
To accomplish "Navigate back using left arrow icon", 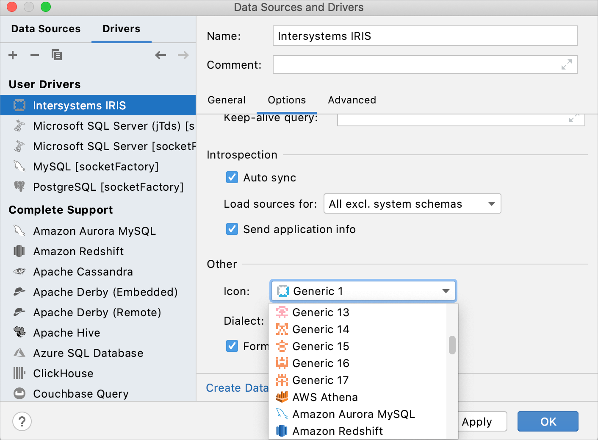I will click(x=161, y=55).
